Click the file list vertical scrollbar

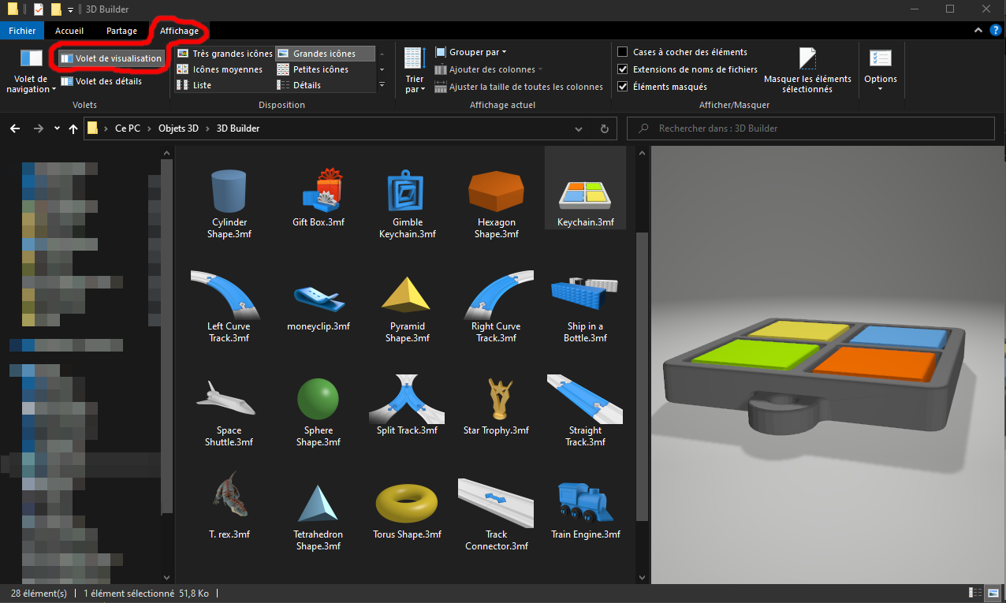pos(642,376)
